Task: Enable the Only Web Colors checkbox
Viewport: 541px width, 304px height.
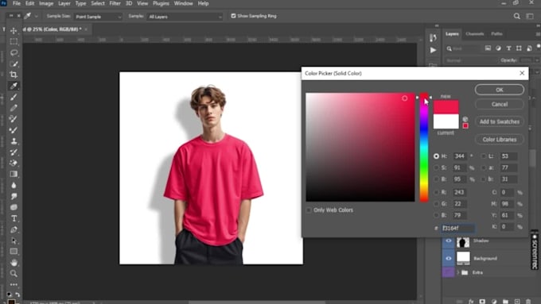Action: (x=309, y=210)
